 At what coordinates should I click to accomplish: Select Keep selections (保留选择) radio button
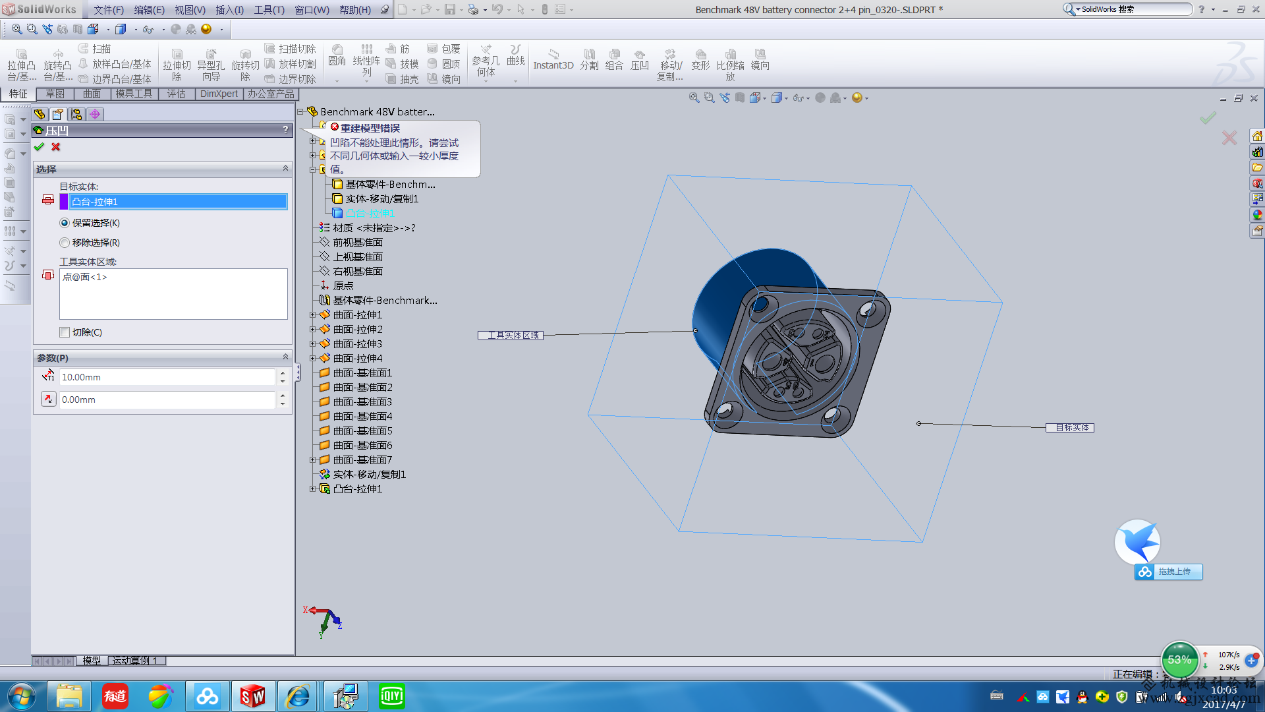[x=65, y=223]
